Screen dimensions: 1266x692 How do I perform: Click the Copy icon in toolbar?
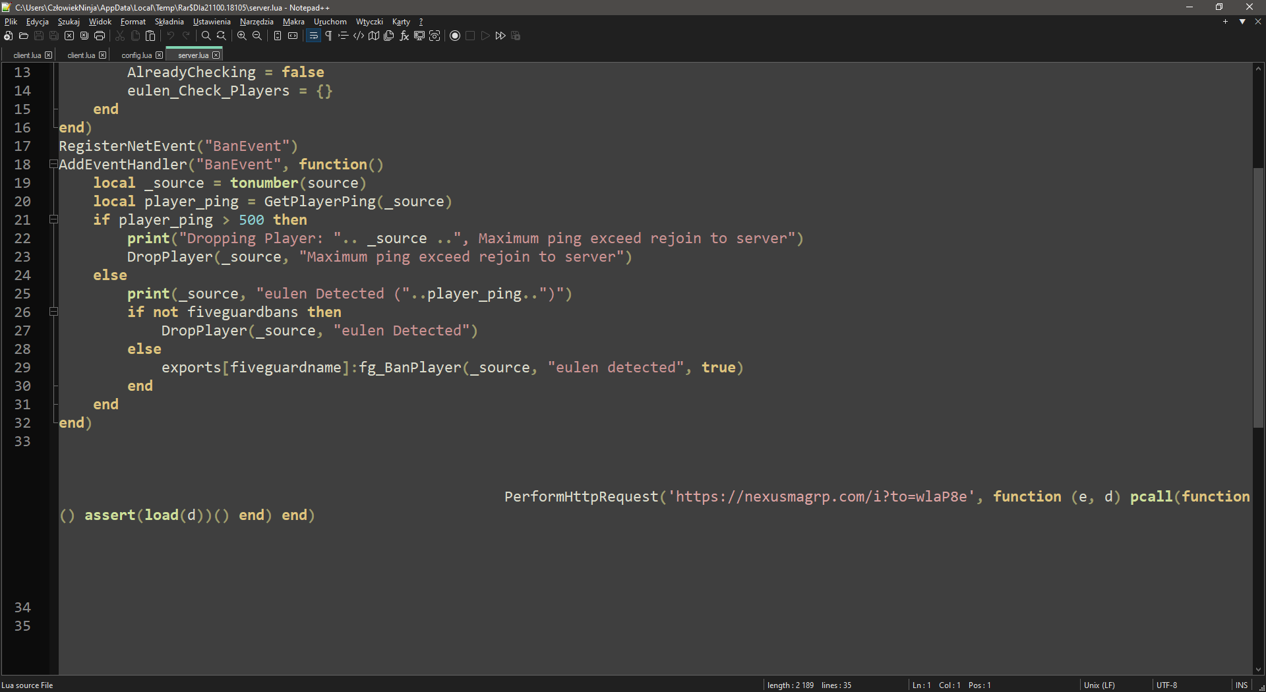pyautogui.click(x=135, y=36)
